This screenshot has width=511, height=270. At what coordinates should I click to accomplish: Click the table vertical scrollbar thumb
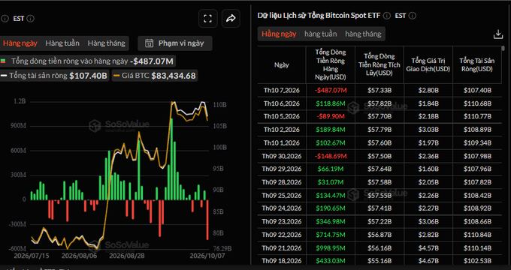(x=503, y=48)
